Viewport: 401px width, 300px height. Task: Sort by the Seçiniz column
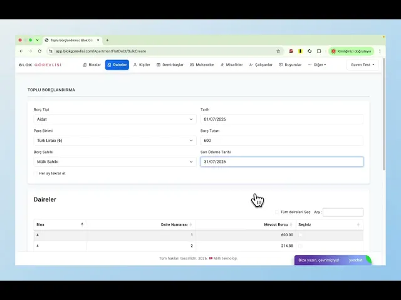pyautogui.click(x=330, y=224)
